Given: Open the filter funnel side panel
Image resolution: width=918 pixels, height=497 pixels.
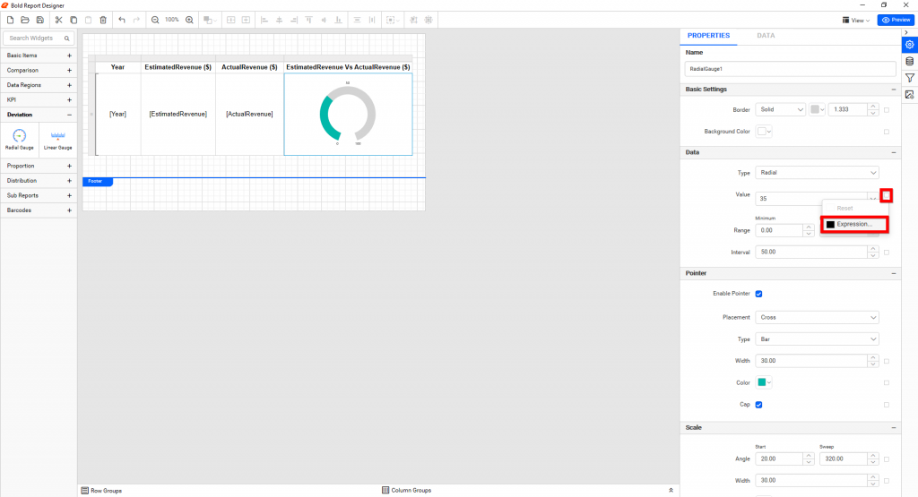Looking at the screenshot, I should [x=909, y=78].
